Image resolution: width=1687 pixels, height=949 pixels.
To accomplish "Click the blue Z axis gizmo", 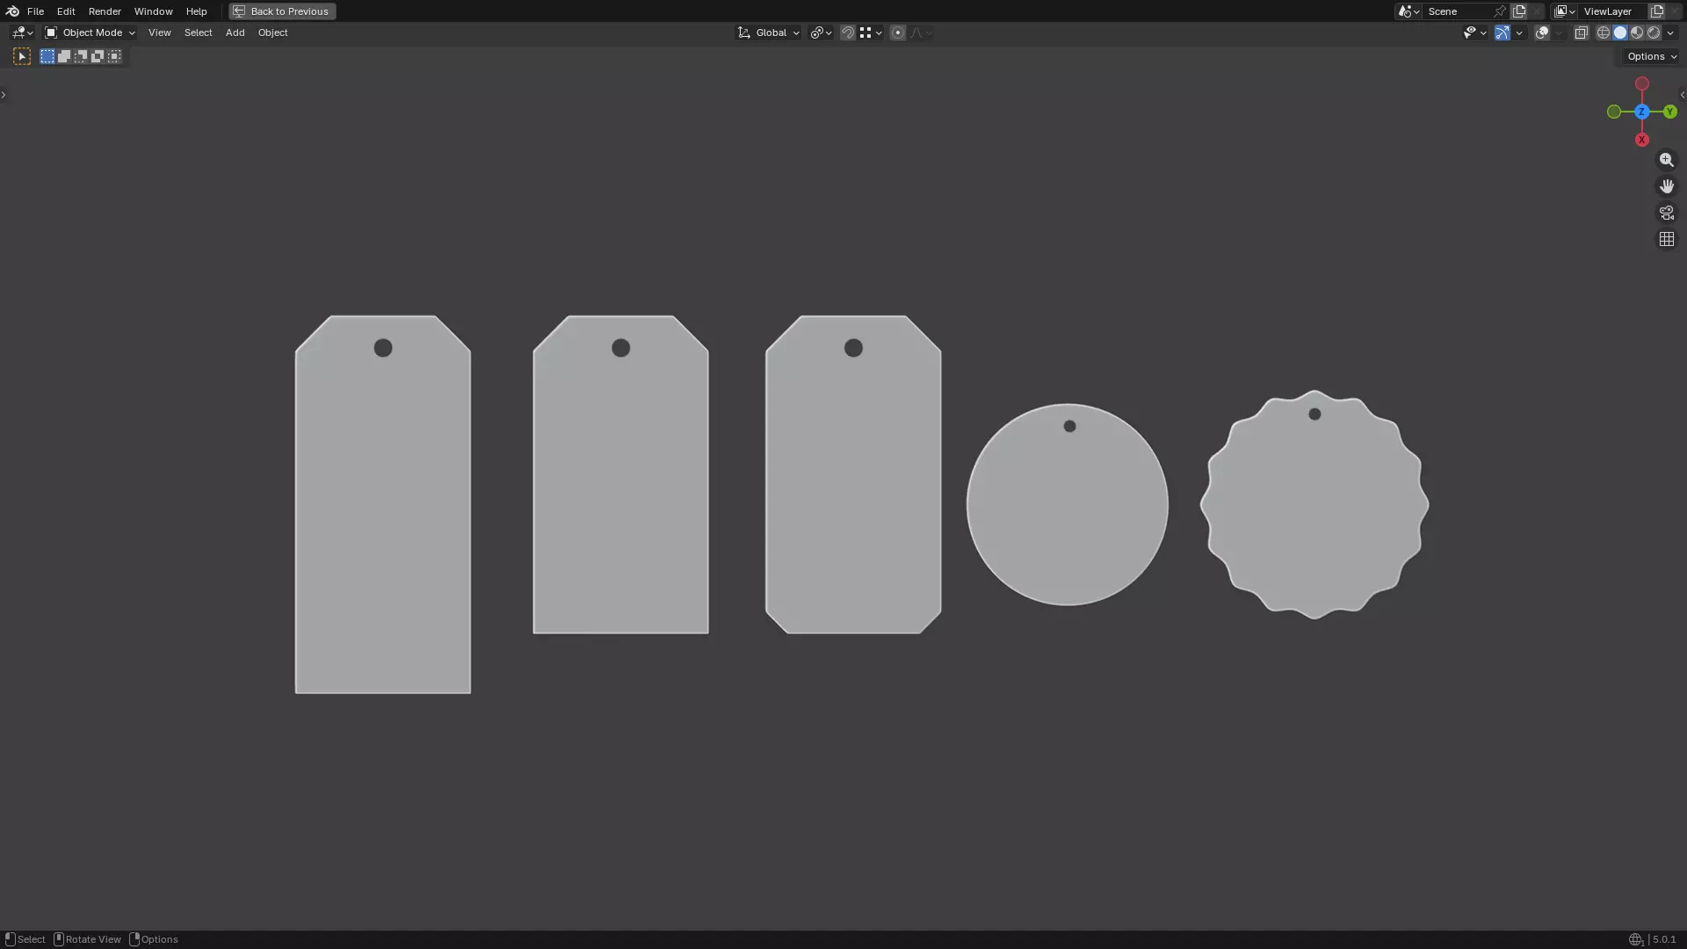I will 1641,112.
